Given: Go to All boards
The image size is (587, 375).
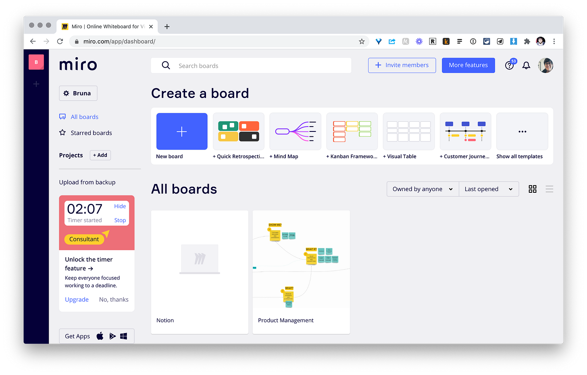Looking at the screenshot, I should (x=79, y=117).
